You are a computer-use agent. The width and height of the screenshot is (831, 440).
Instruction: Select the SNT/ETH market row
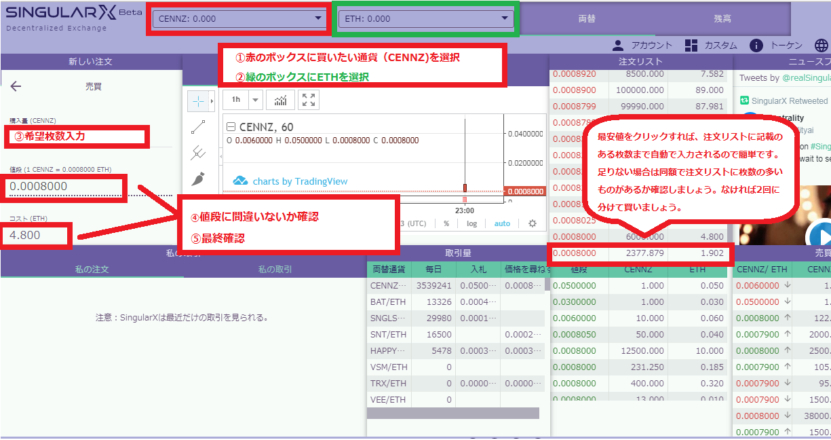coord(456,335)
